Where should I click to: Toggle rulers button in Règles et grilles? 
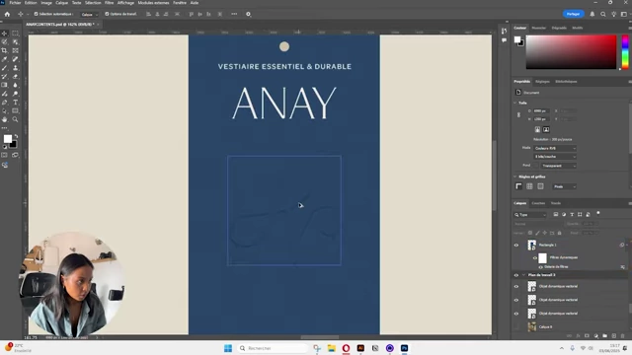point(518,186)
